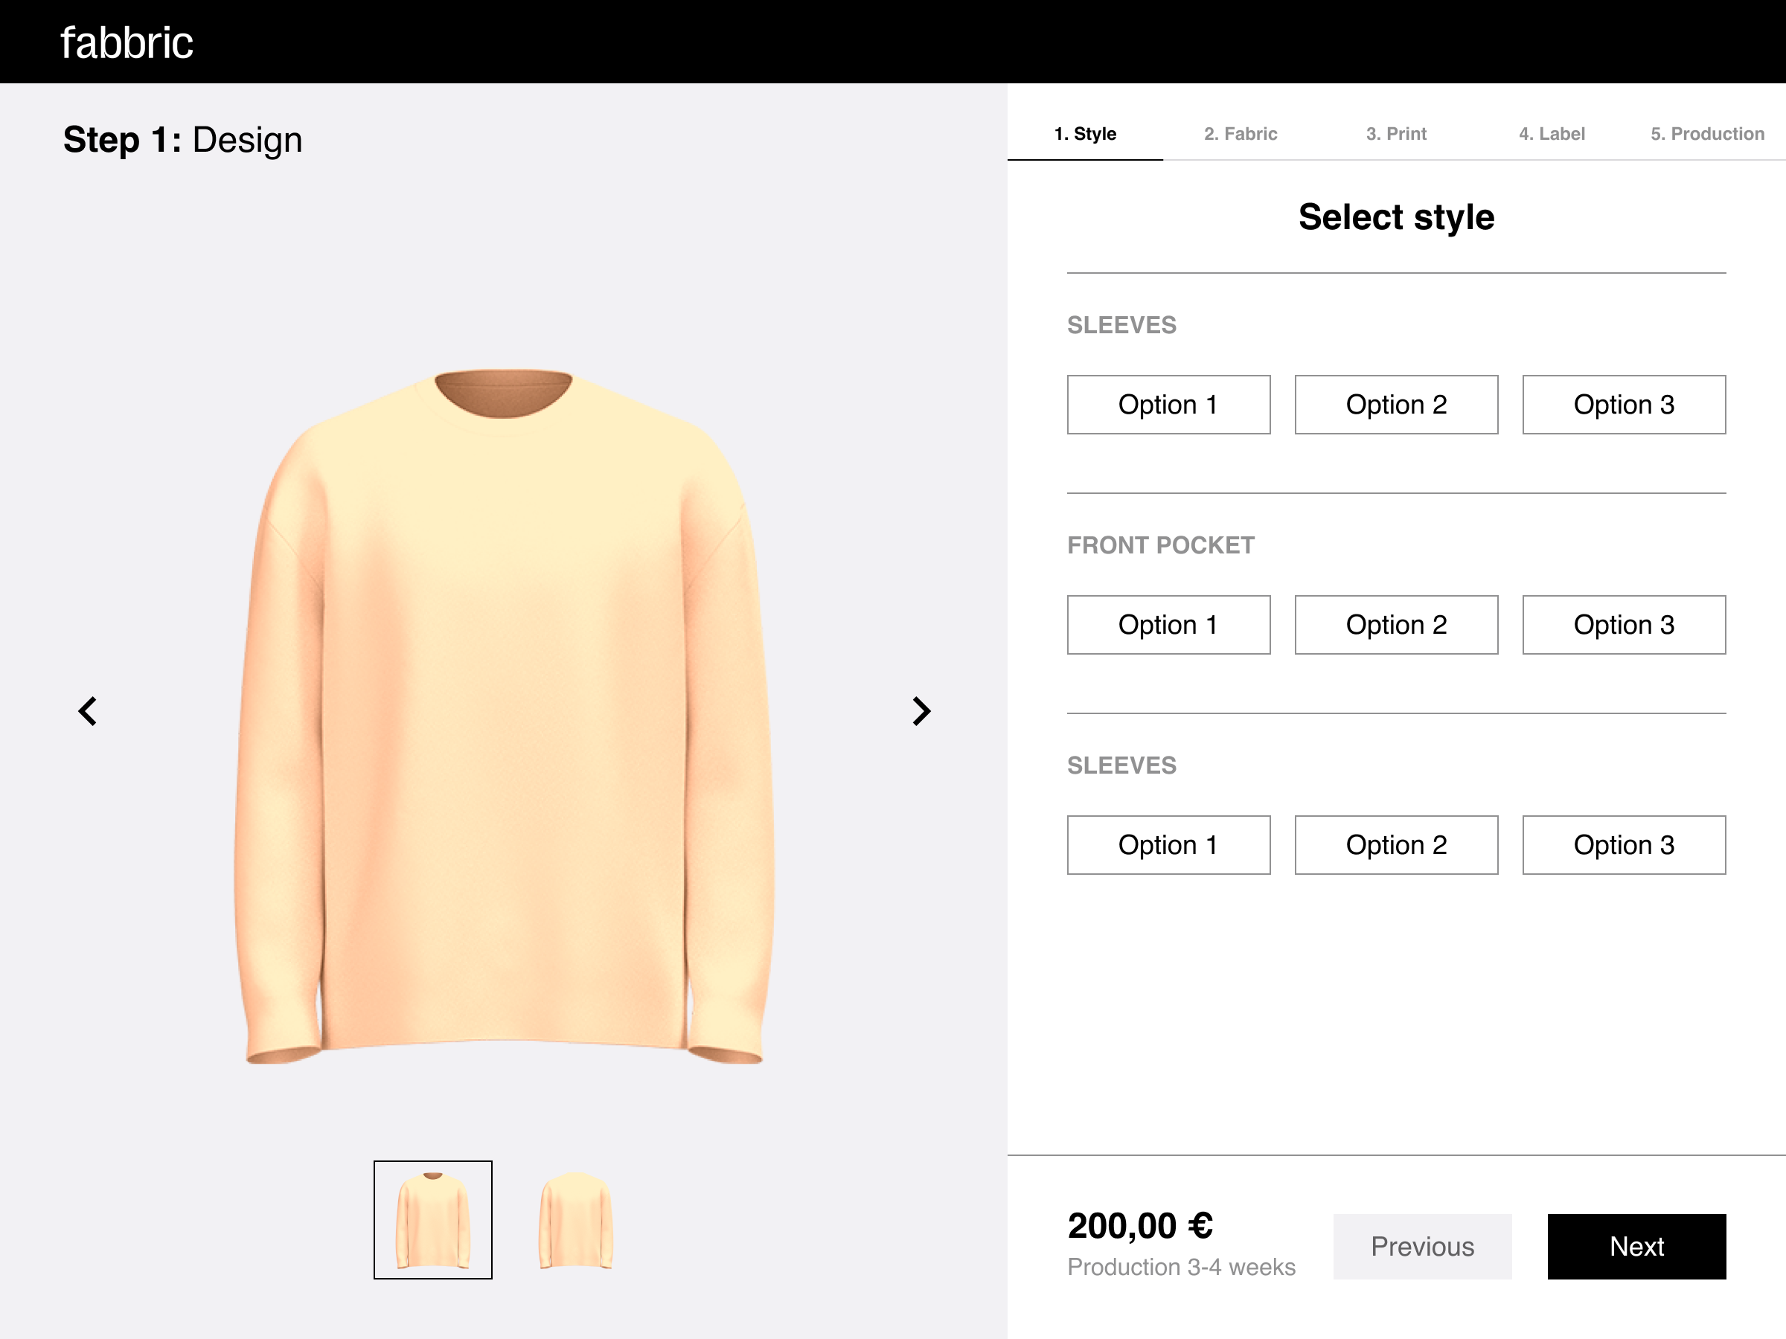The height and width of the screenshot is (1339, 1786).
Task: Click the right arrow to view next image
Action: 921,711
